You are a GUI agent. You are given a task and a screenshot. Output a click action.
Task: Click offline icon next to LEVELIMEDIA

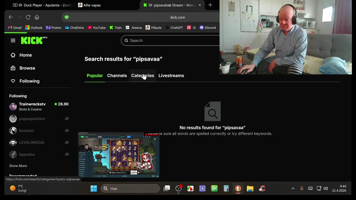point(67,142)
